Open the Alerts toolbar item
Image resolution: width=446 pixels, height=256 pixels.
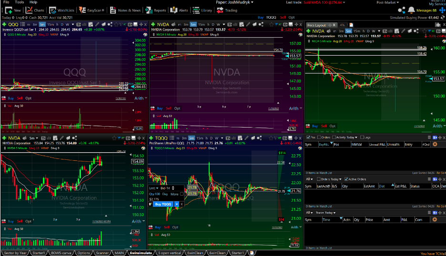coord(179,10)
